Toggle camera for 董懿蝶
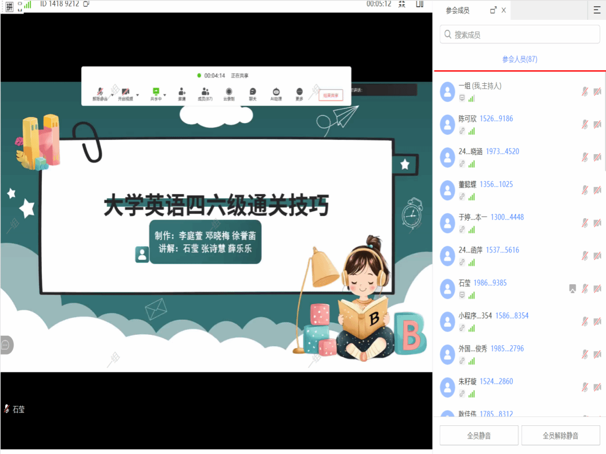606x454 pixels. click(597, 190)
